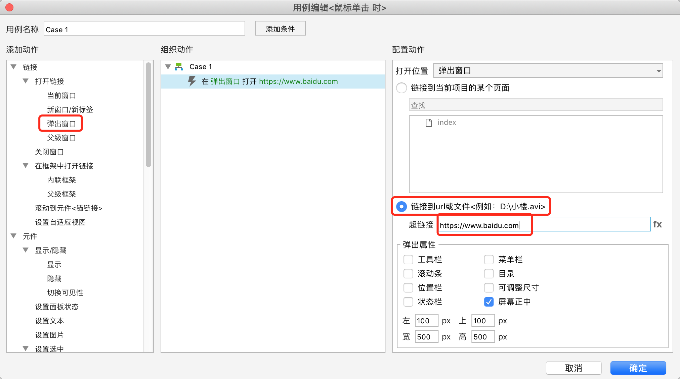Click the 添加条件 button
The image size is (680, 379).
click(x=280, y=29)
